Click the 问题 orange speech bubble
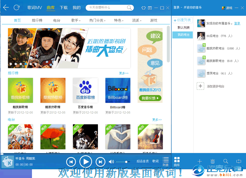 [x=147, y=50]
